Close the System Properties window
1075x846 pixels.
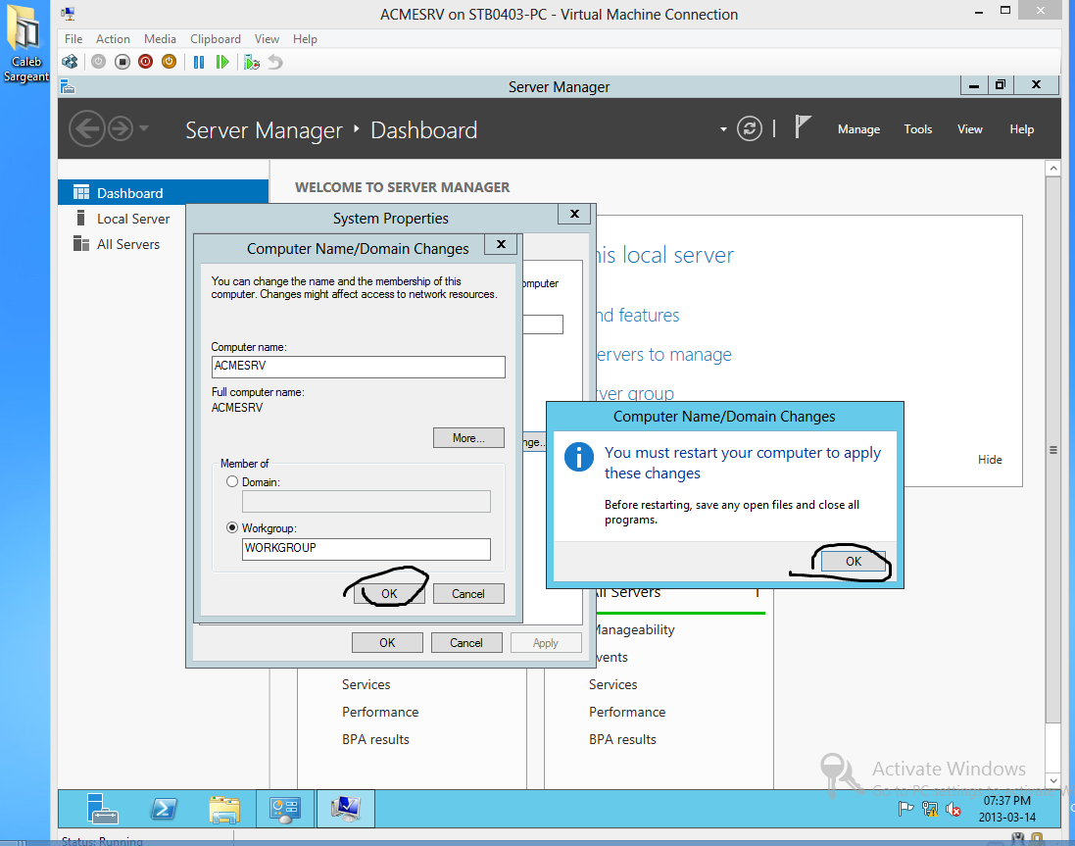point(574,214)
